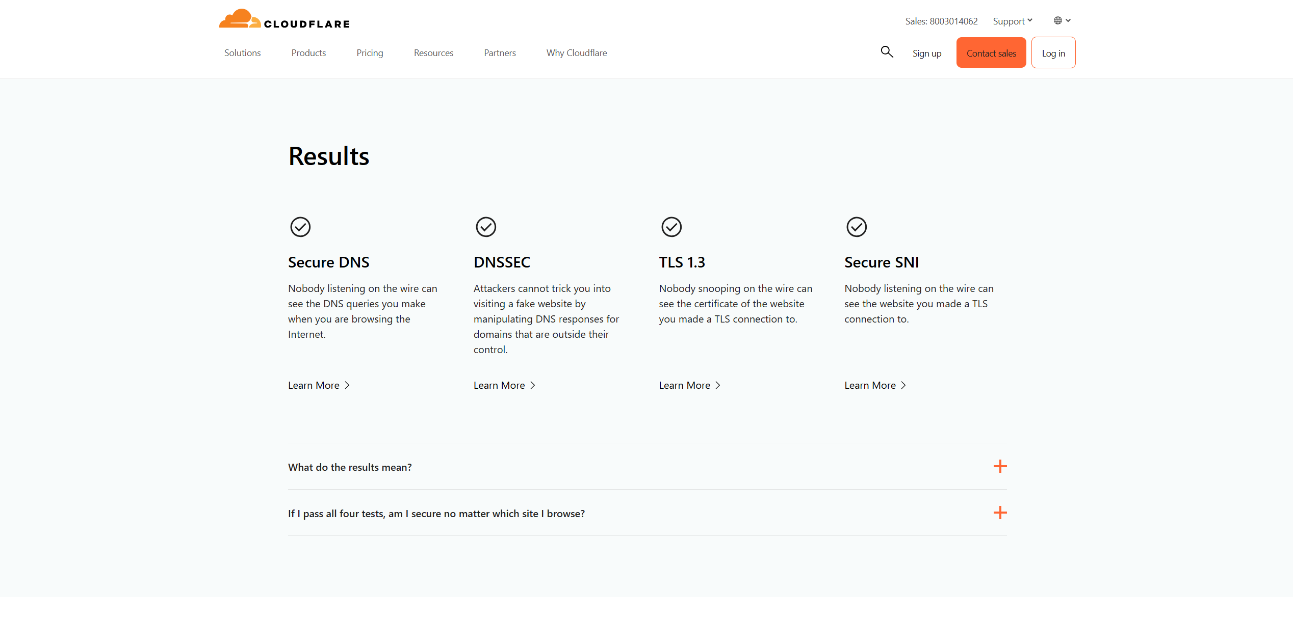The height and width of the screenshot is (643, 1293).
Task: Click plus icon beside results meaning question
Action: (1000, 466)
